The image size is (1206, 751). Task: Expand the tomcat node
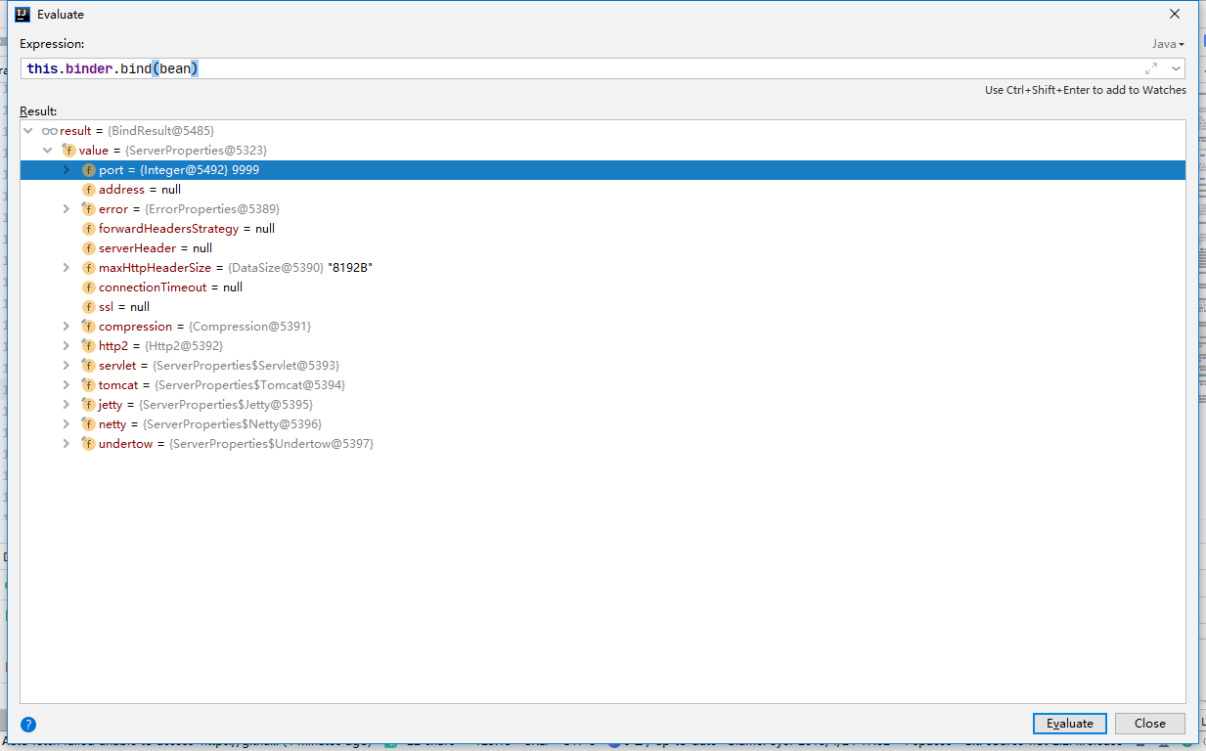(67, 385)
